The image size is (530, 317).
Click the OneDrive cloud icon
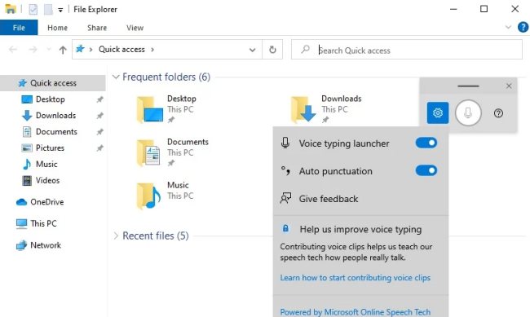coord(21,202)
